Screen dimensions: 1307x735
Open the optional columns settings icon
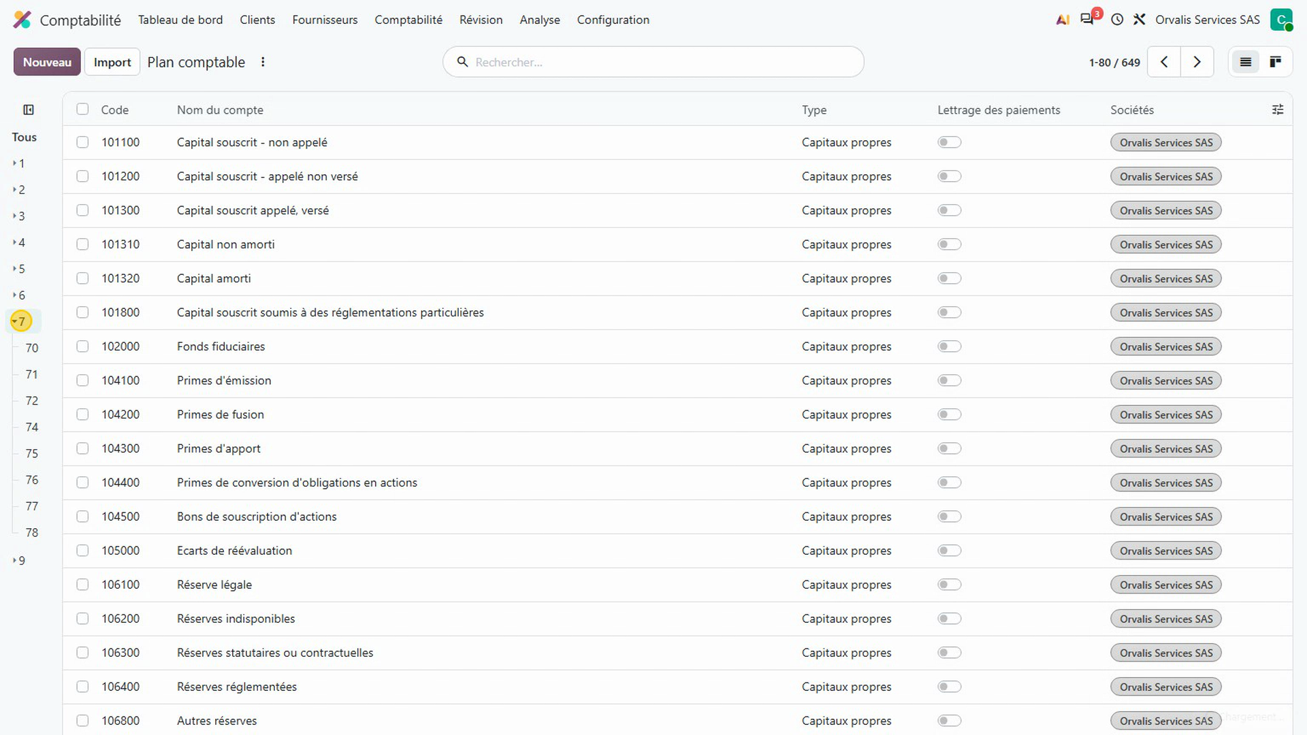(x=1278, y=110)
